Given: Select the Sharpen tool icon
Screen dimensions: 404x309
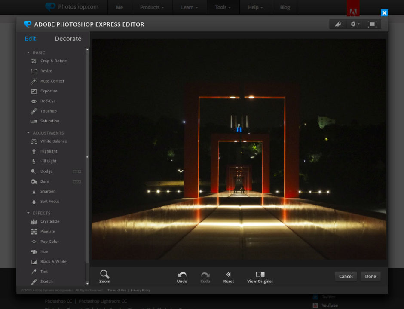Looking at the screenshot, I should tap(34, 192).
